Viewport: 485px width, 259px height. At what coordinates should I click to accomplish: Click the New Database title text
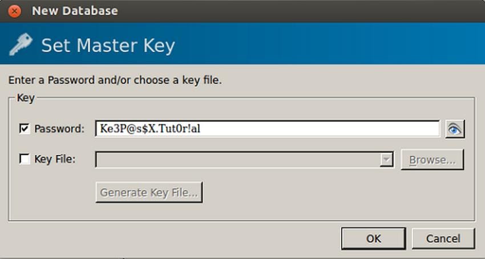click(x=75, y=10)
